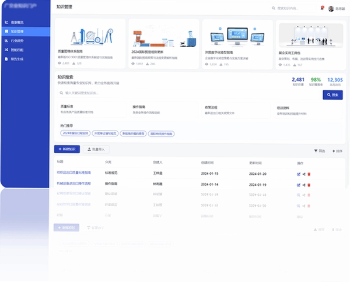Image resolution: width=350 pixels, height=282 pixels.
Task: Select the 操作指南 category card
Action: click(164, 110)
